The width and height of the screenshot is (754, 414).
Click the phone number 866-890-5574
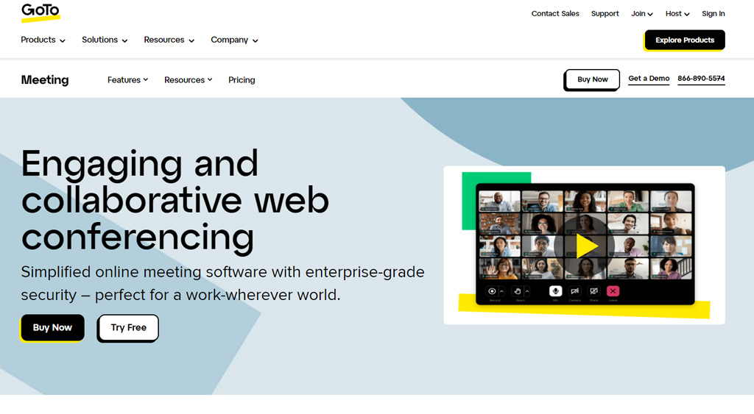coord(701,78)
